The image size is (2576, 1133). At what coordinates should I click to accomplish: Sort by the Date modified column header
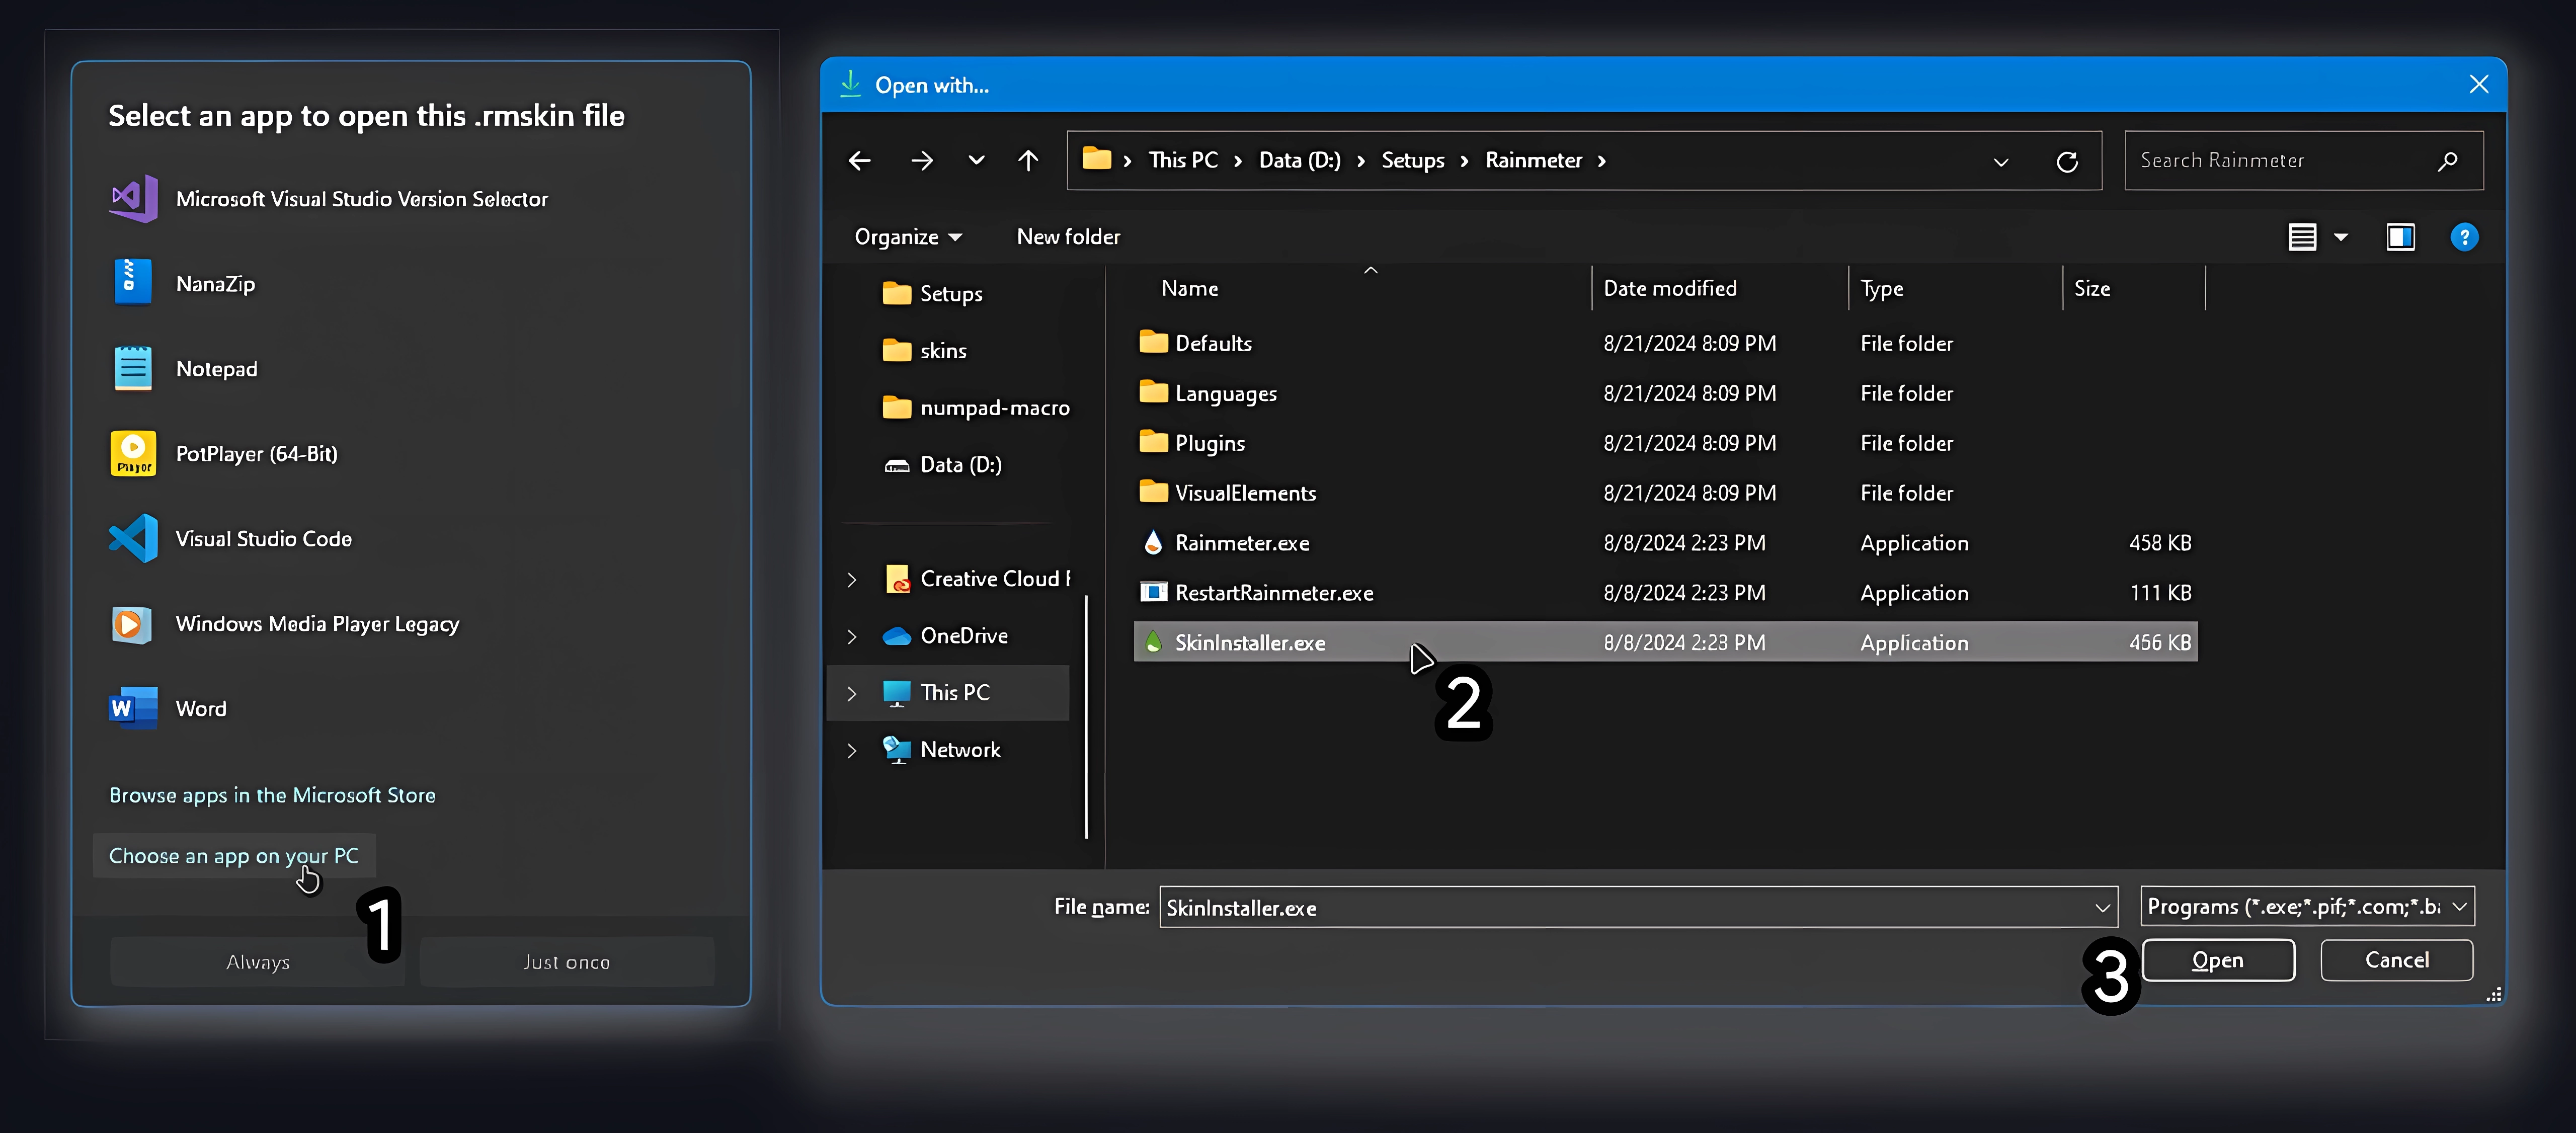(1670, 289)
